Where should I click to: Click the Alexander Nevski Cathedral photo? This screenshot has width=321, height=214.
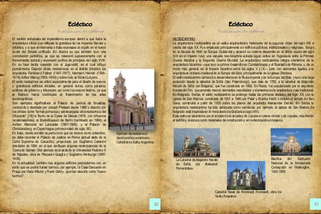pos(197,143)
